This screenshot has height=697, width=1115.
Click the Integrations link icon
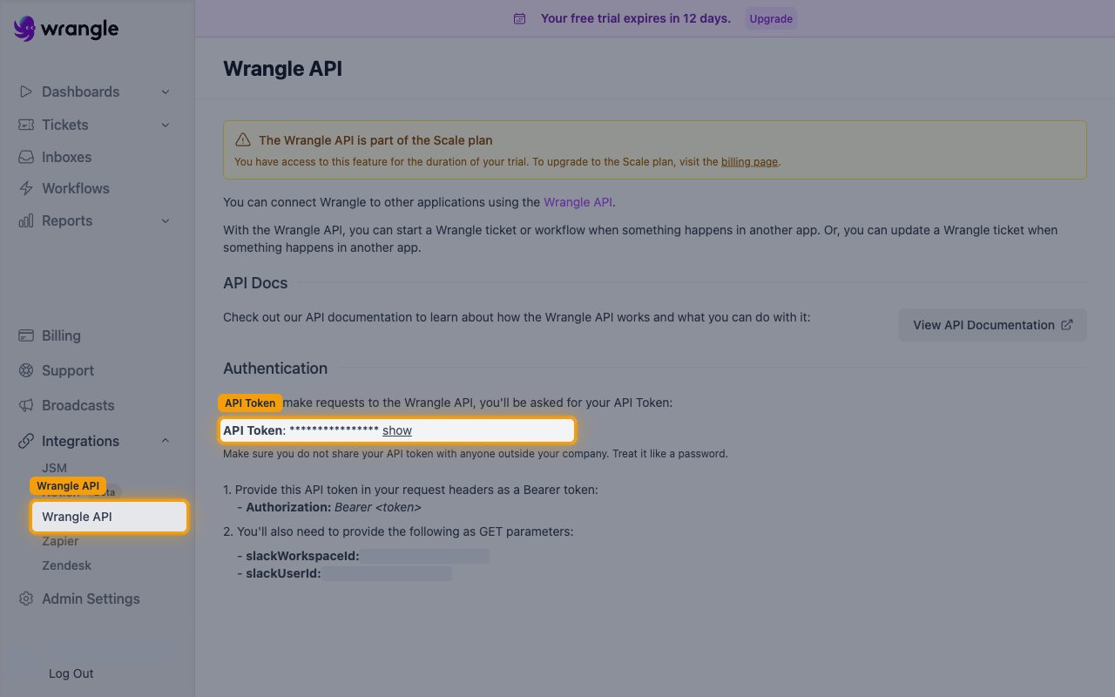click(26, 441)
